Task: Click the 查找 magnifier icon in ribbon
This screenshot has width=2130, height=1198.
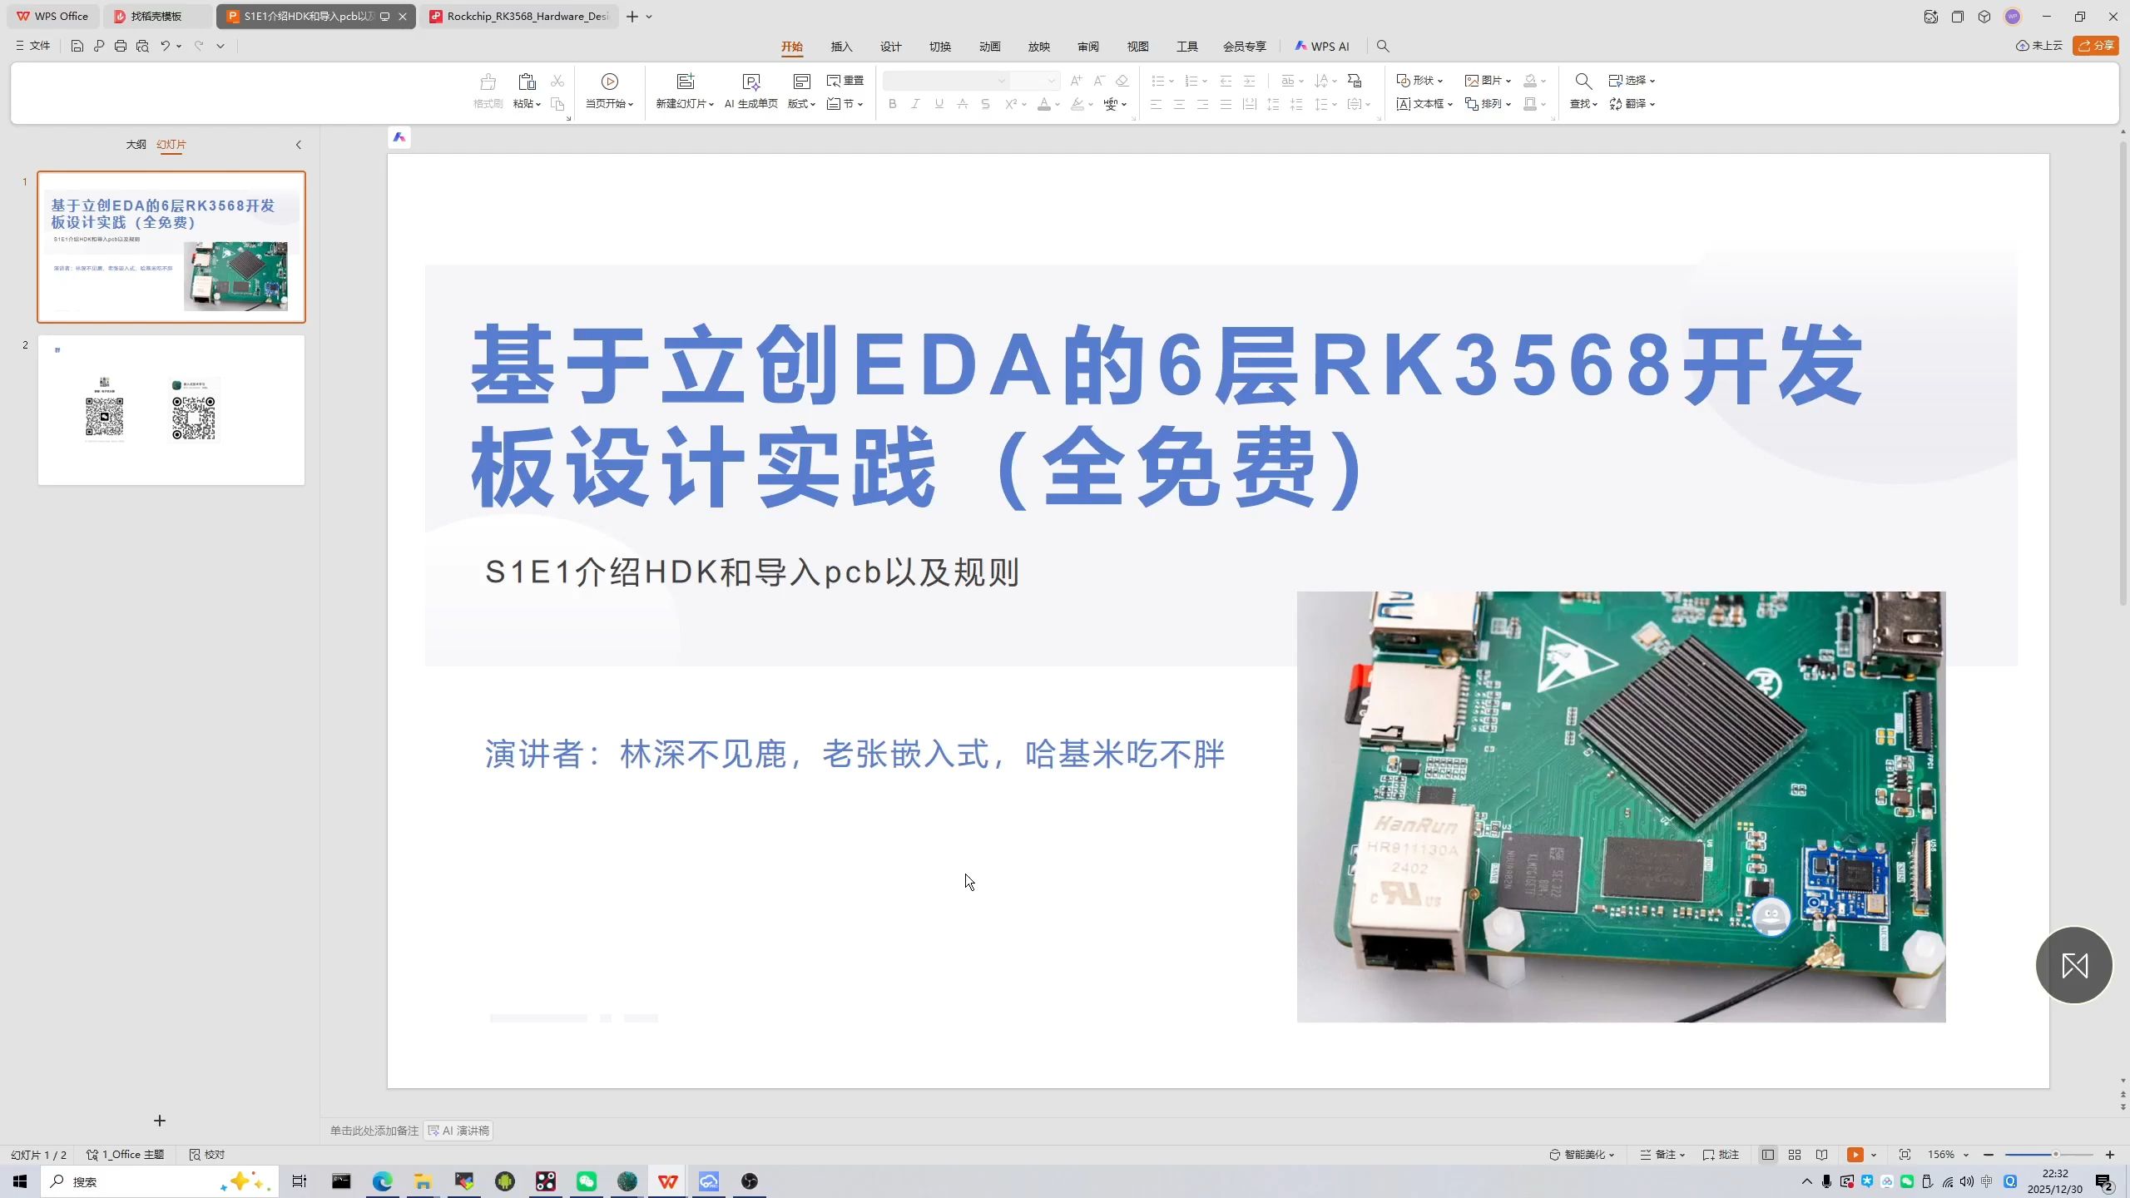Action: click(1583, 81)
